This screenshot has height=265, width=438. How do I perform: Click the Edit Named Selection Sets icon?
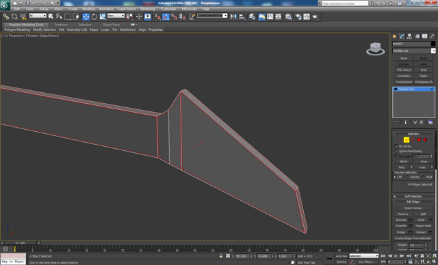(192, 16)
